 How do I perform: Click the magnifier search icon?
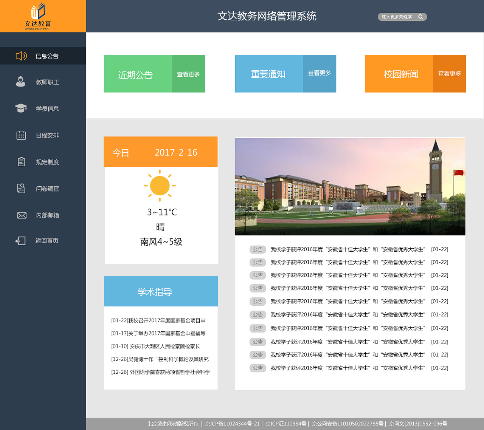(420, 17)
